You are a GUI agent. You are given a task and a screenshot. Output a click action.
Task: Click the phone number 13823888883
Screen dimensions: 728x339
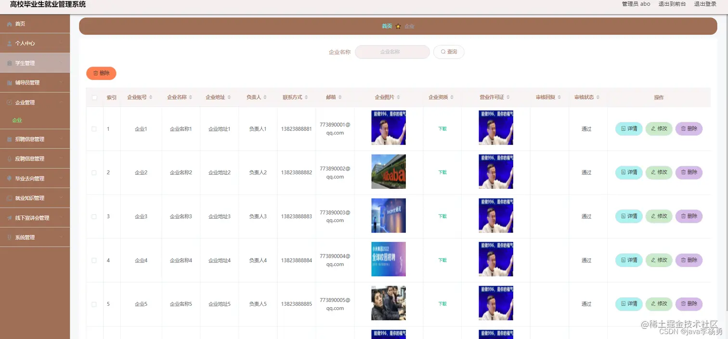pos(297,217)
